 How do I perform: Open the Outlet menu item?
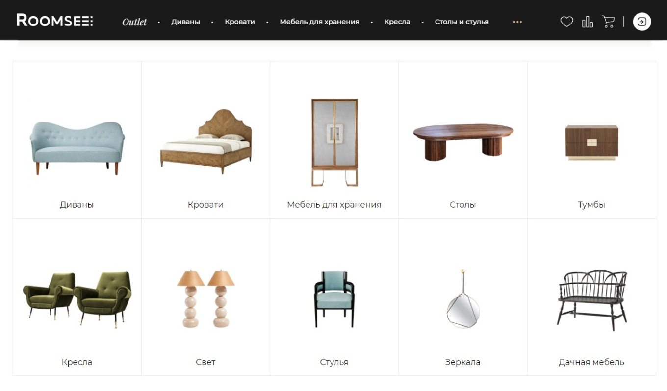(134, 22)
